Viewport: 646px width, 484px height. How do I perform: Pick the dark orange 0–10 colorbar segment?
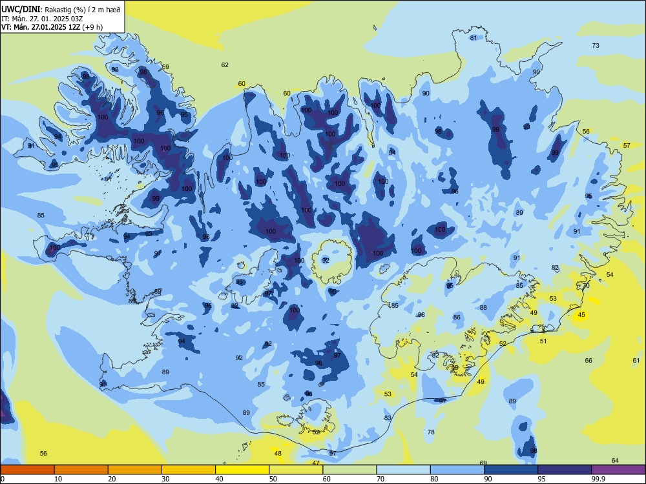27,470
